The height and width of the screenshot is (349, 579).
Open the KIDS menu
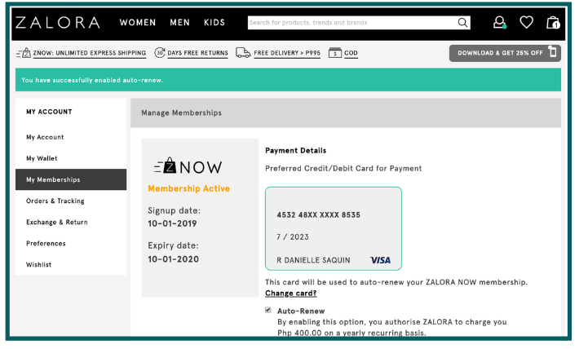pyautogui.click(x=214, y=23)
